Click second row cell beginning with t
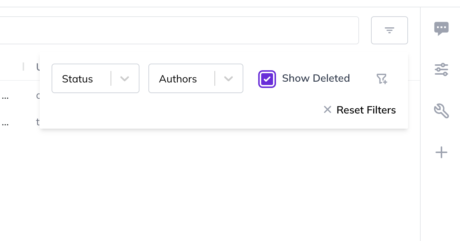The height and width of the screenshot is (241, 460). coord(38,122)
